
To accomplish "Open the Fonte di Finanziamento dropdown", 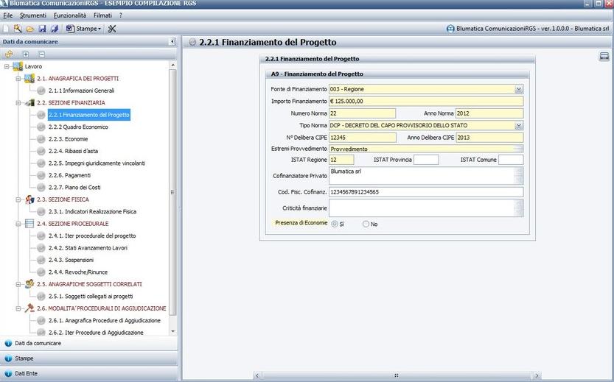I will (518, 89).
